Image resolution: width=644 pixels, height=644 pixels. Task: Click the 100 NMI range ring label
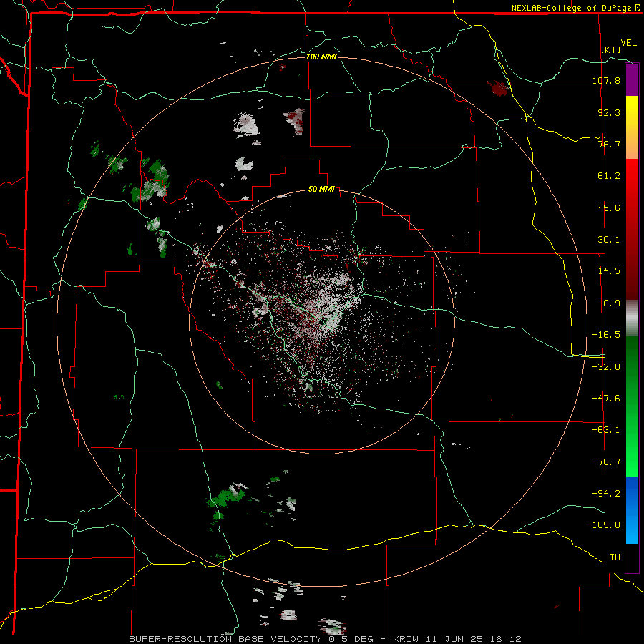click(321, 57)
